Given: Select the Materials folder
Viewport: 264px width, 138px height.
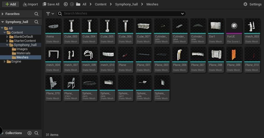Looking at the screenshot, I should 23,53.
